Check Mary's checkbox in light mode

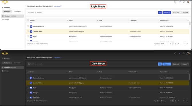click(28, 36)
